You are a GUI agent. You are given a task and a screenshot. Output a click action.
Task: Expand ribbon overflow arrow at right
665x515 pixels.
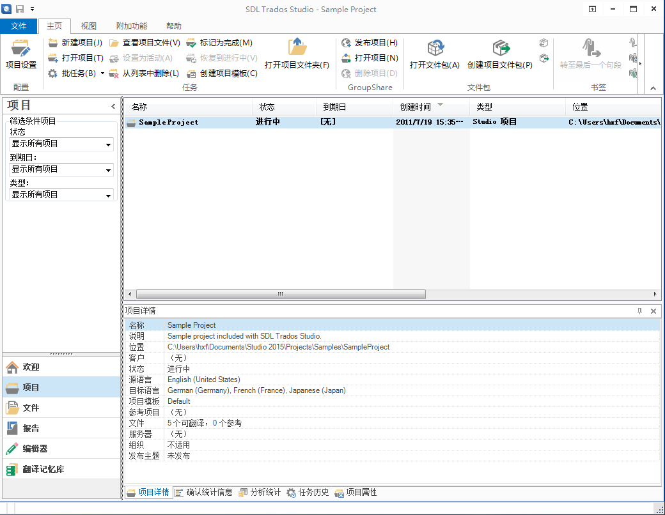tap(641, 64)
